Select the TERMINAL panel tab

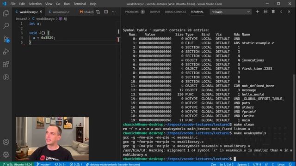[x=197, y=12]
